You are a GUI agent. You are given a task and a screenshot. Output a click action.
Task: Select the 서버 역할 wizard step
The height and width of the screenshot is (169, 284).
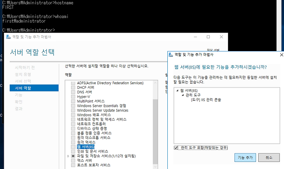(x=34, y=88)
